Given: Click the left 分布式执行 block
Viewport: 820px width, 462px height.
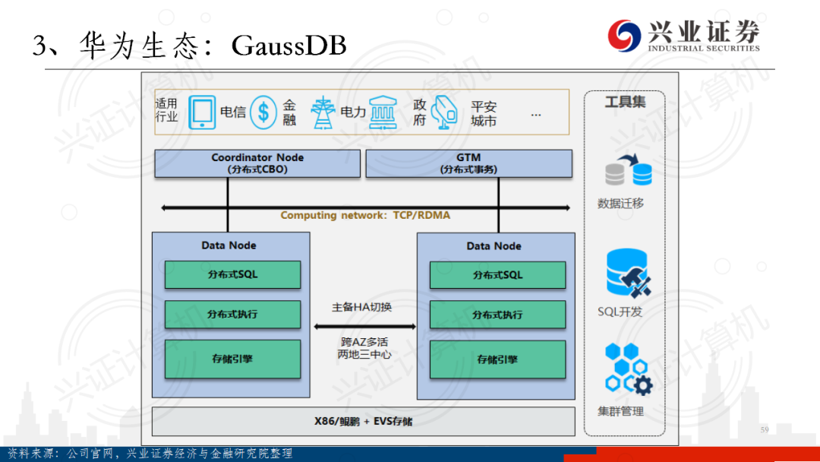Looking at the screenshot, I should (x=232, y=314).
